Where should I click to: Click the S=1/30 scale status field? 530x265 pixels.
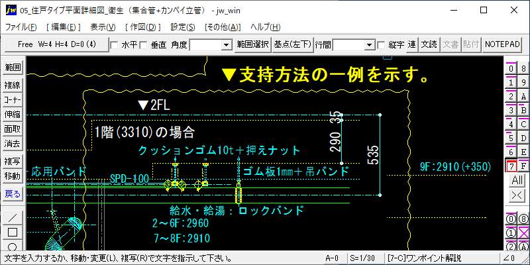click(x=366, y=258)
